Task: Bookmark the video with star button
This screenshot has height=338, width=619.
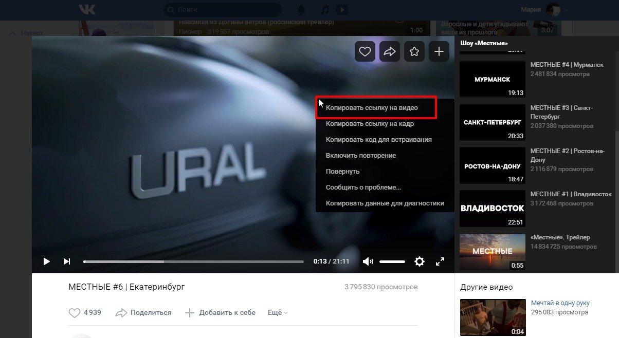Action: (414, 51)
